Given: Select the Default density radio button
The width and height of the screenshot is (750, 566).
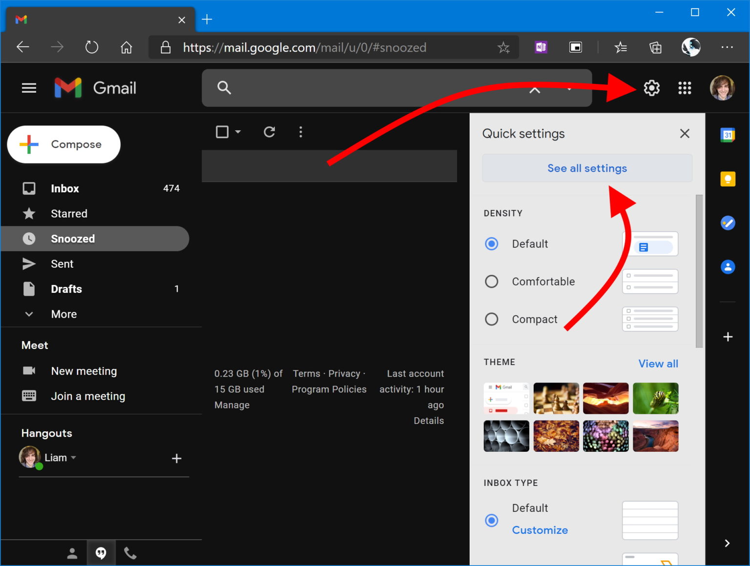Looking at the screenshot, I should click(x=492, y=243).
